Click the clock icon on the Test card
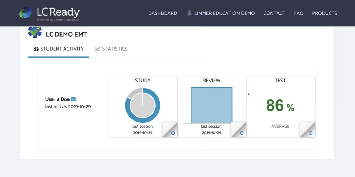355x177 pixels. [x=310, y=132]
